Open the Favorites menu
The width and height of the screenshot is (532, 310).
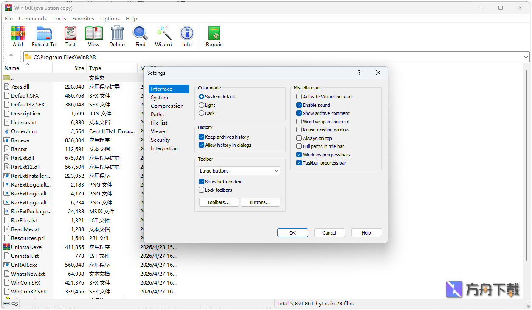(83, 19)
